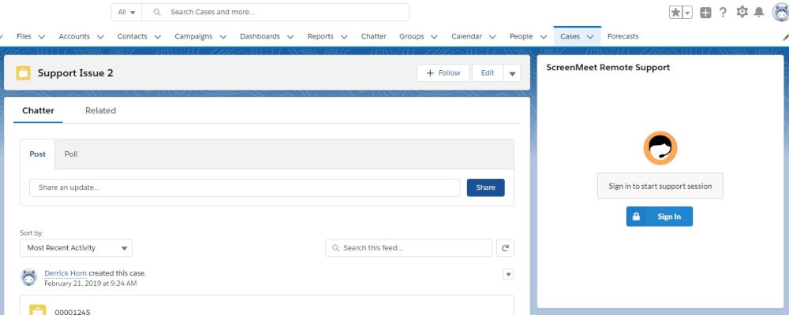Screen dimensions: 789x315
Task: Click the pencil edit navigation icon
Action: [x=786, y=37]
